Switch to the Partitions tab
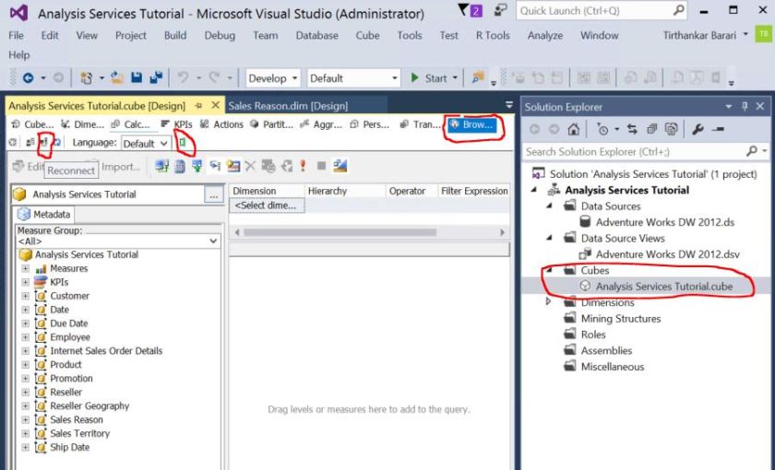Image resolution: width=775 pixels, height=470 pixels. (272, 124)
